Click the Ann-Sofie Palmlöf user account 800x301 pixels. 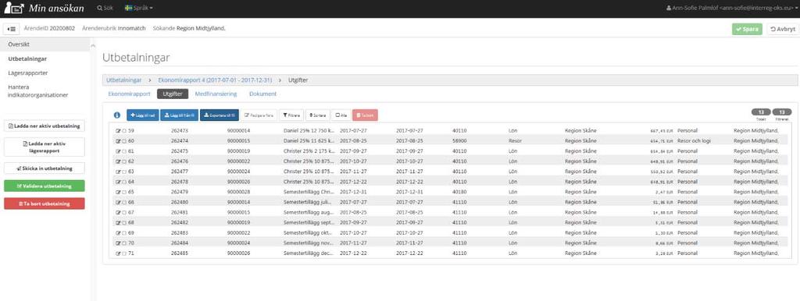click(x=731, y=9)
